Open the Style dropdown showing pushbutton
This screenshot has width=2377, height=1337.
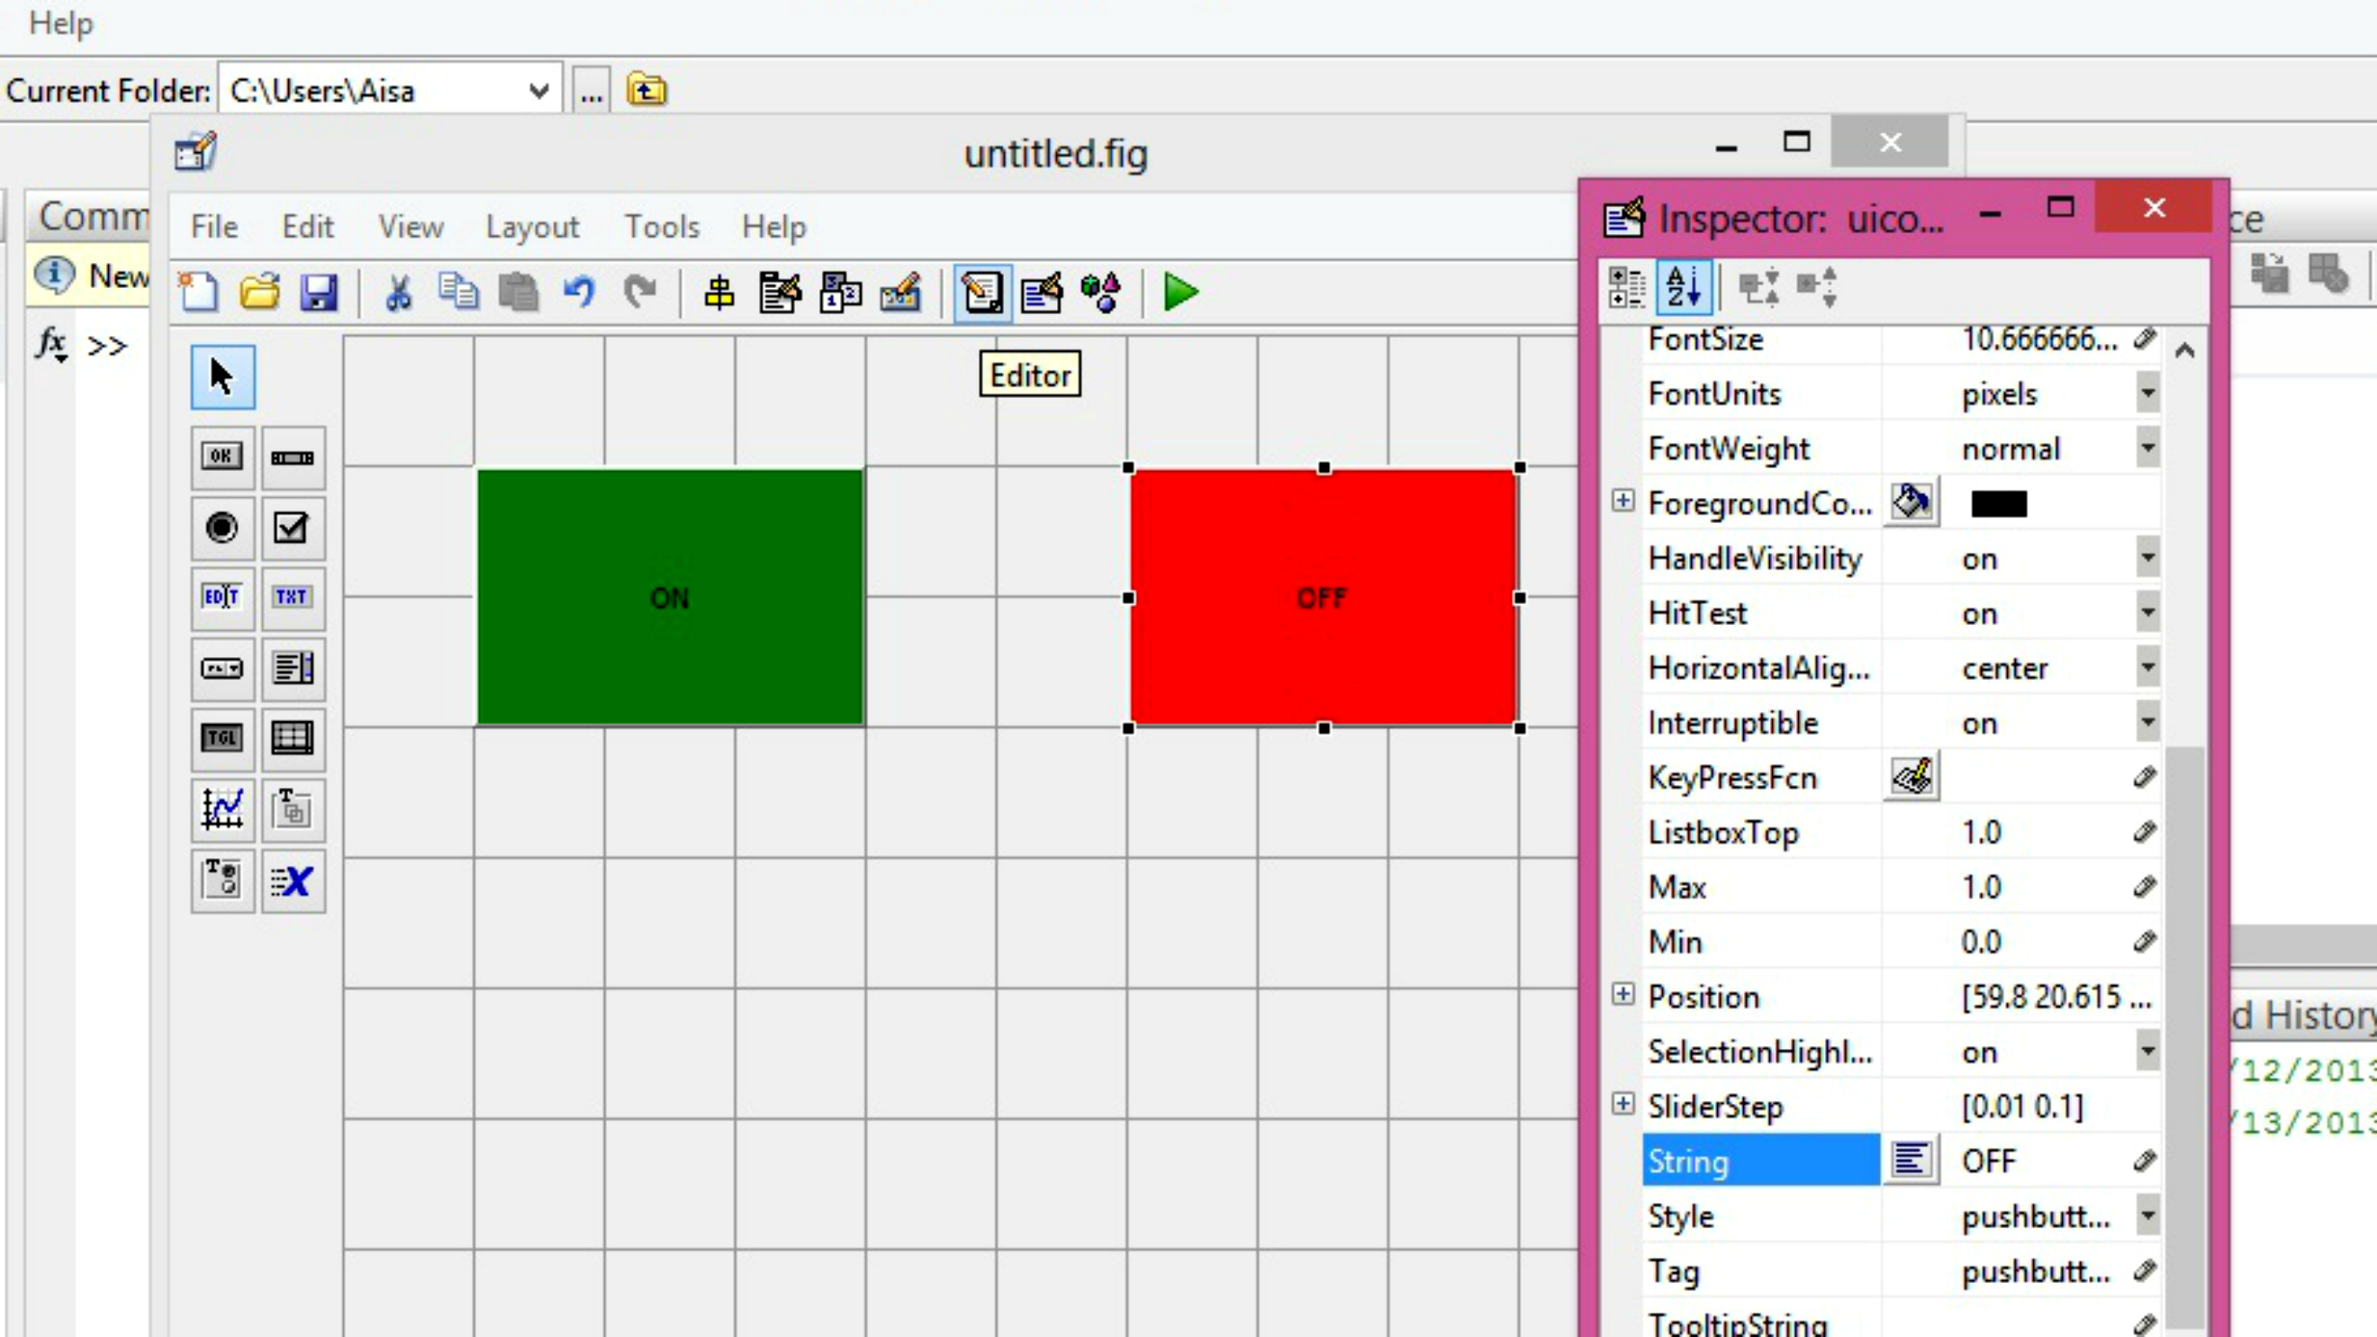(x=2148, y=1216)
